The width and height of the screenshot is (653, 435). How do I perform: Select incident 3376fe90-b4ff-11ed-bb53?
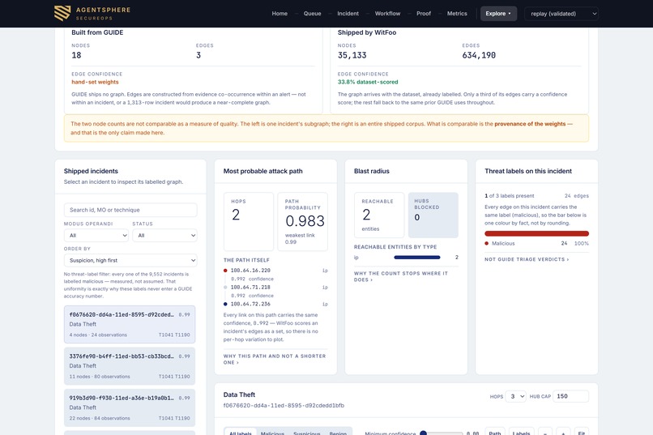130,366
